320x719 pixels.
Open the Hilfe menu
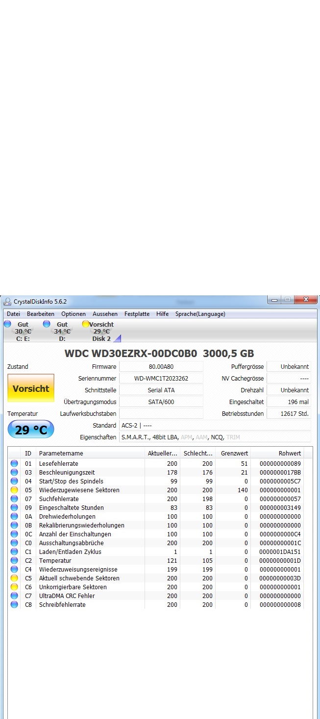tap(162, 314)
